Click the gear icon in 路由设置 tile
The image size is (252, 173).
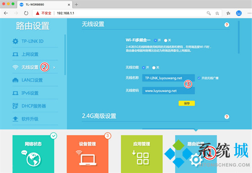196,160
